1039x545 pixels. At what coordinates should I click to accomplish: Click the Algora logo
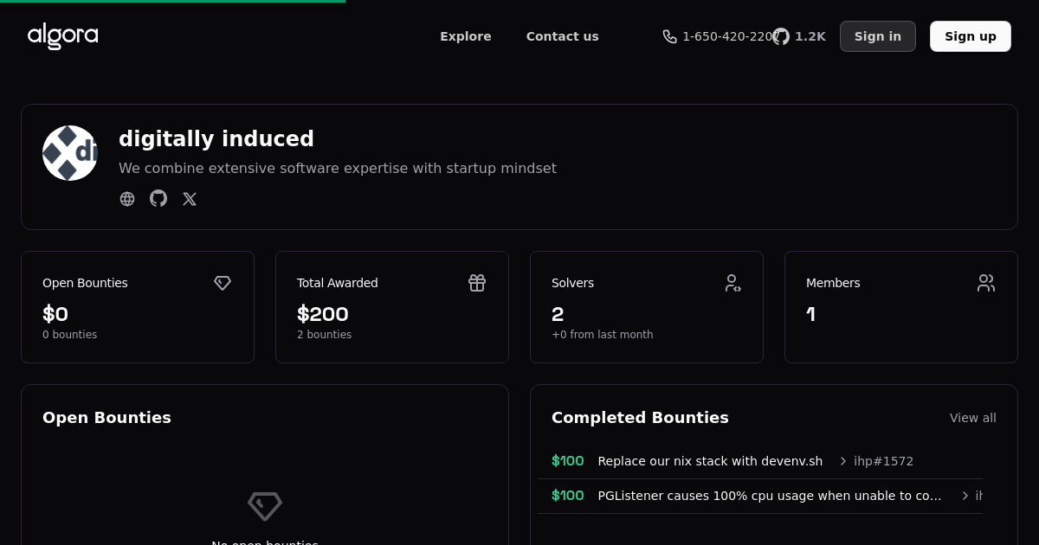(x=62, y=36)
